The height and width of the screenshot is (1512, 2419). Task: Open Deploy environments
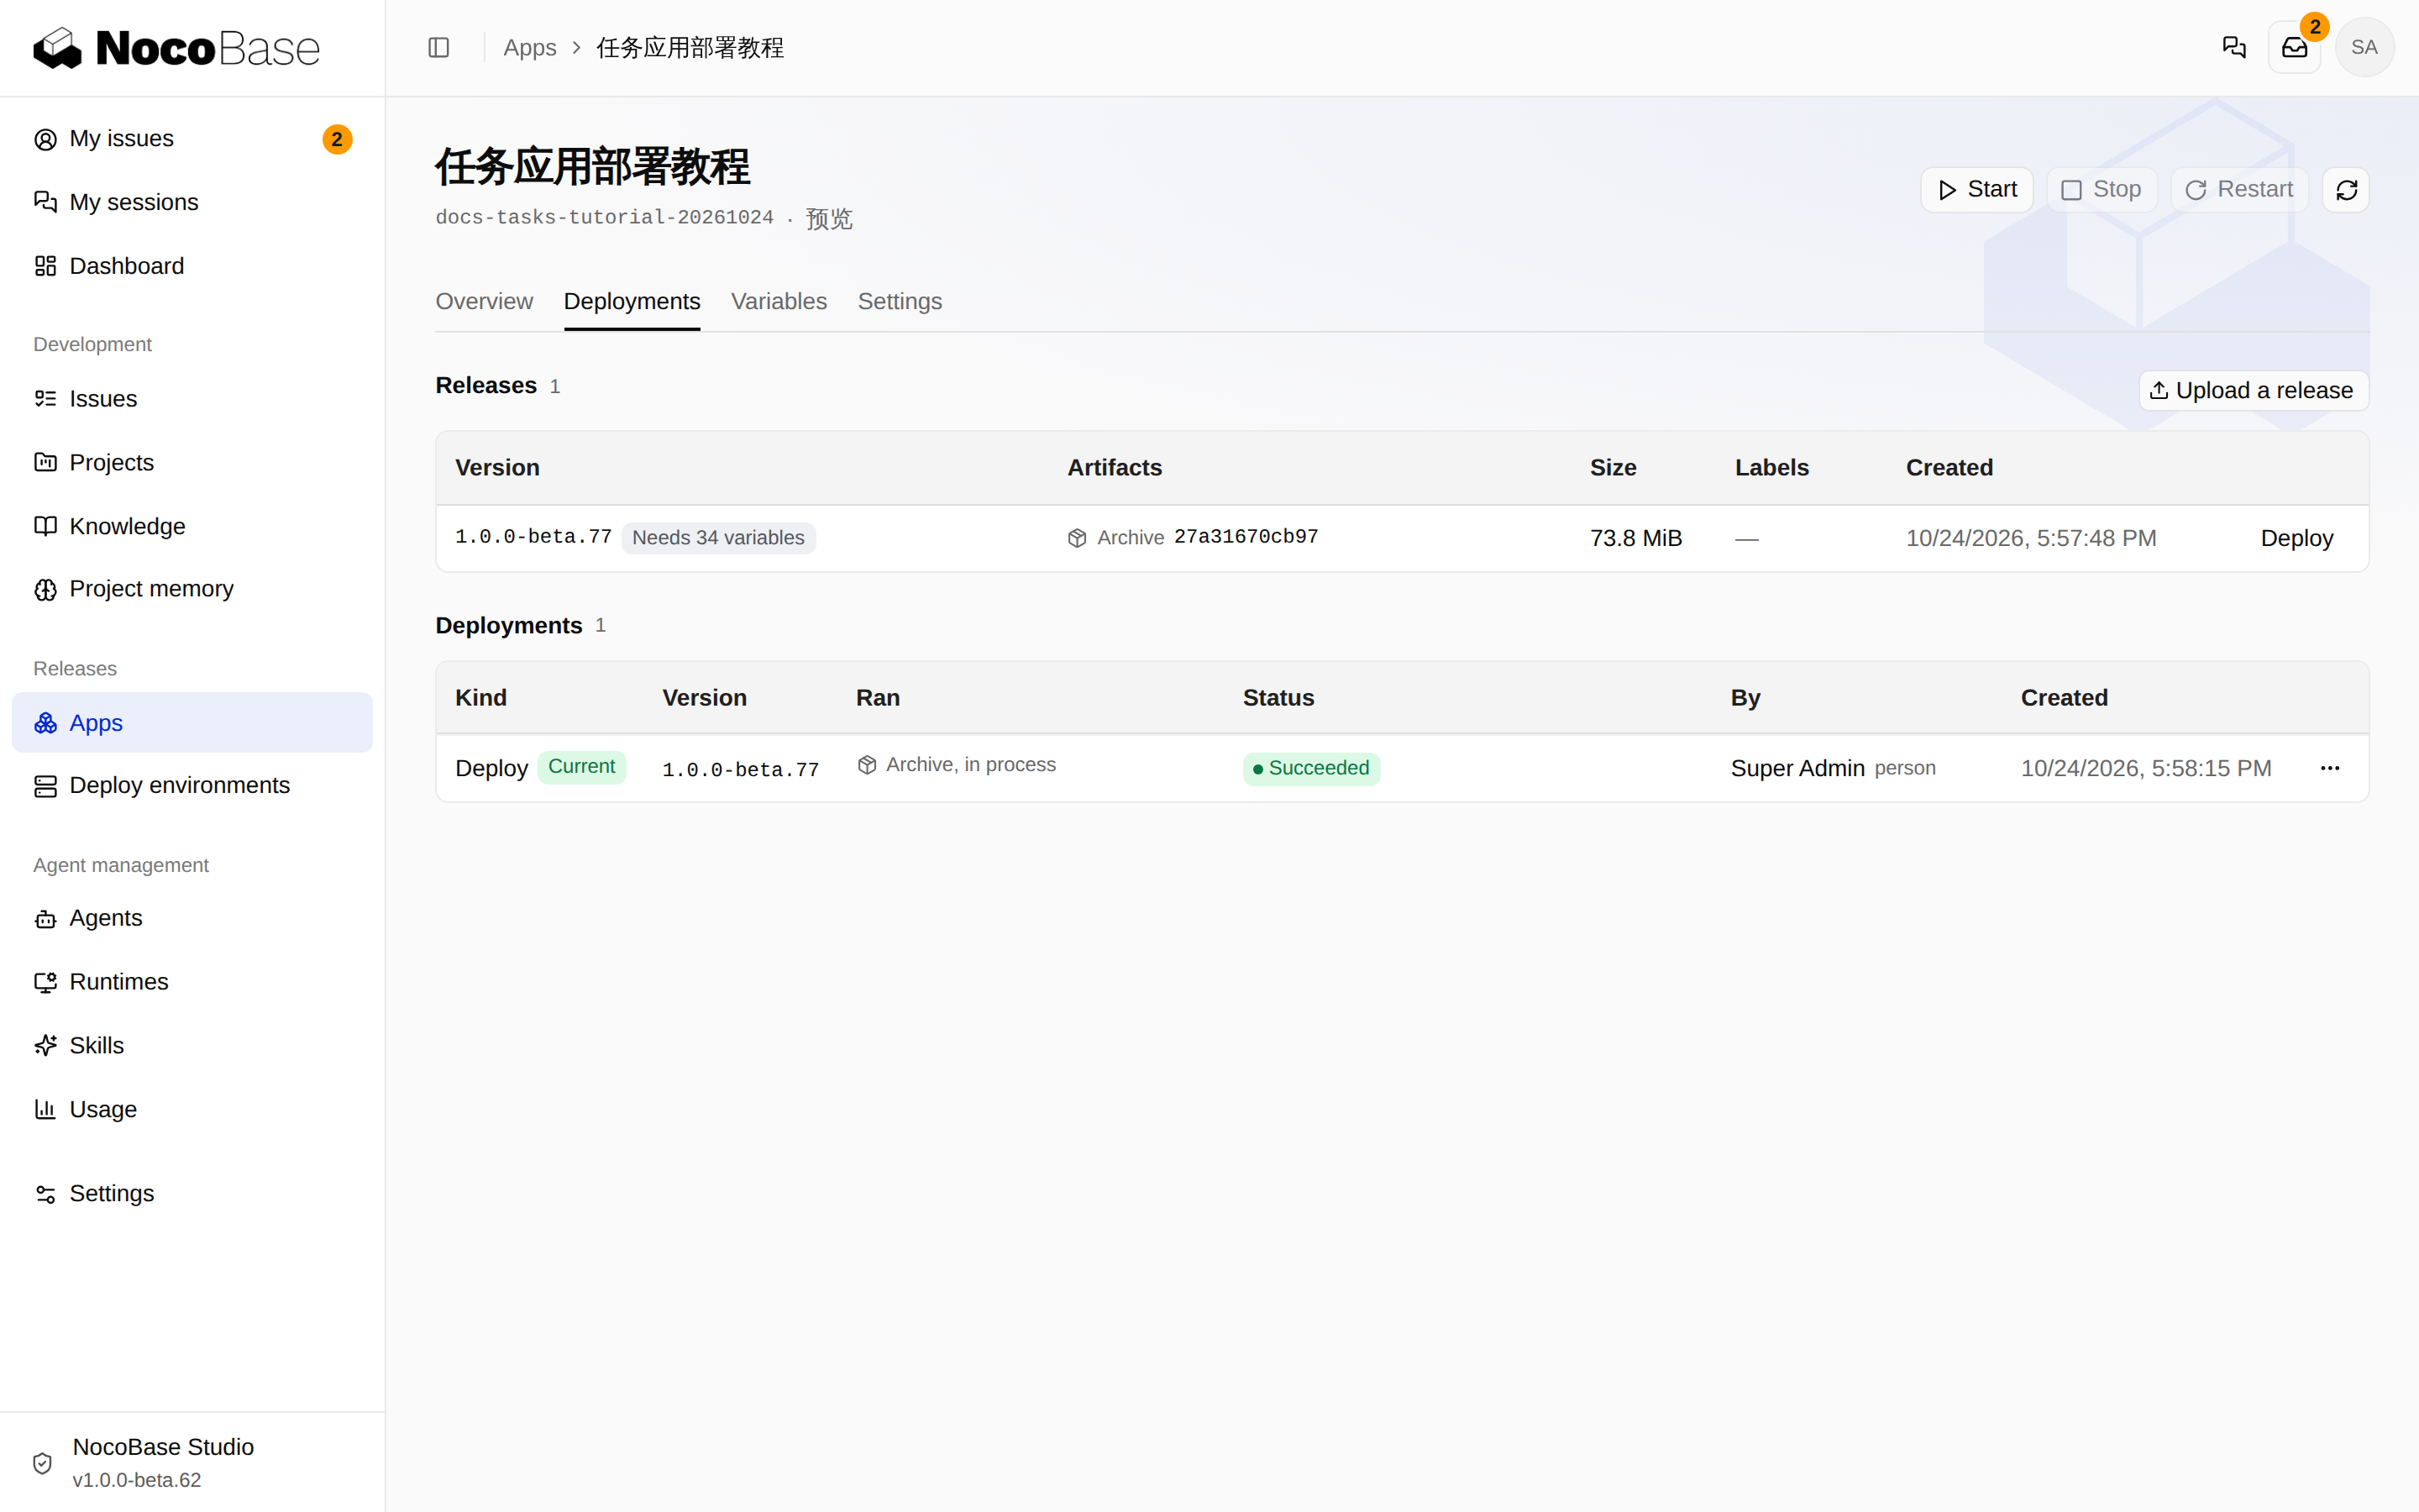point(192,786)
